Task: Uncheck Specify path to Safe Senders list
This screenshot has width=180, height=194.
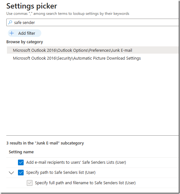Action: (x=21, y=173)
